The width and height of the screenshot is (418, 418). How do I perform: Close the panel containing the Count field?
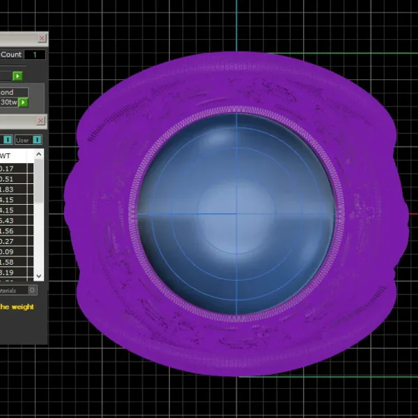[x=42, y=38]
